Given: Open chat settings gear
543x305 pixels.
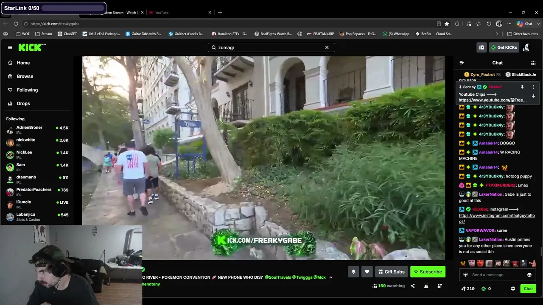Looking at the screenshot, I should [x=513, y=288].
